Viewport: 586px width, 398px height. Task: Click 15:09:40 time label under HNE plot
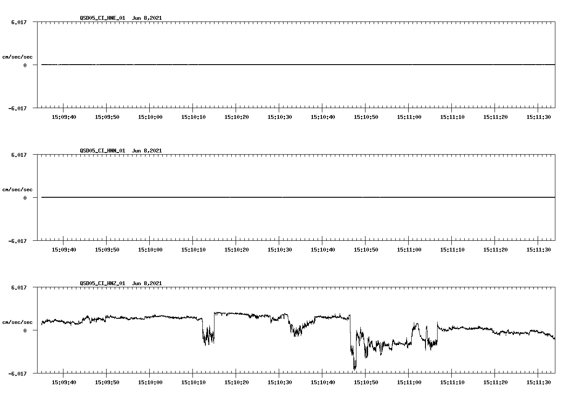point(64,117)
